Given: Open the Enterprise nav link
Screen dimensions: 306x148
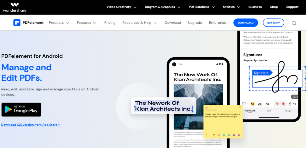Looking at the screenshot, I should tap(217, 23).
